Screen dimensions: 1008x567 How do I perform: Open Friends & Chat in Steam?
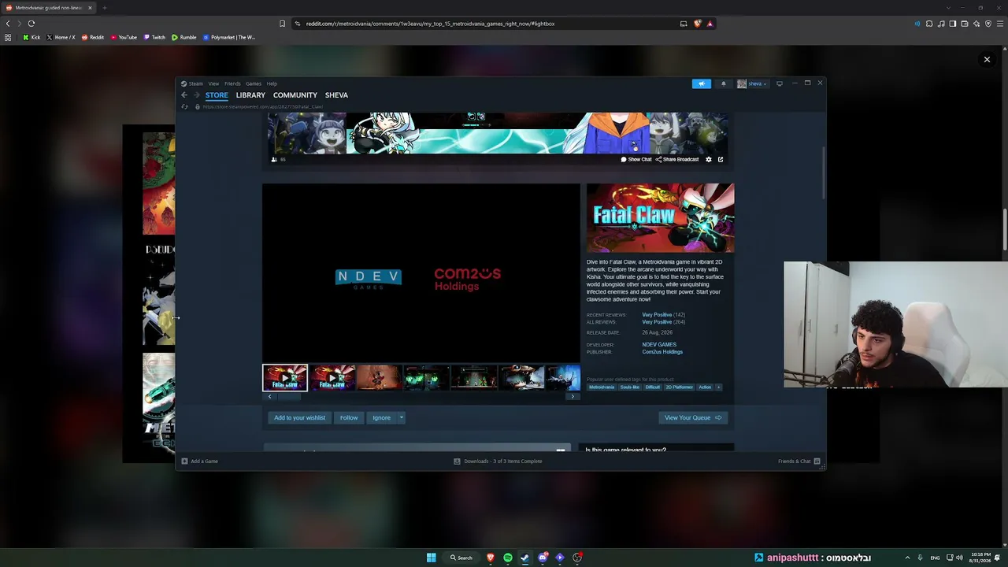[x=799, y=461]
